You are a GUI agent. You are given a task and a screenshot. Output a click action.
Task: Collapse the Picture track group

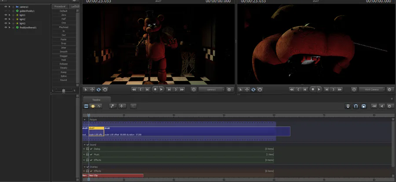(x=84, y=120)
